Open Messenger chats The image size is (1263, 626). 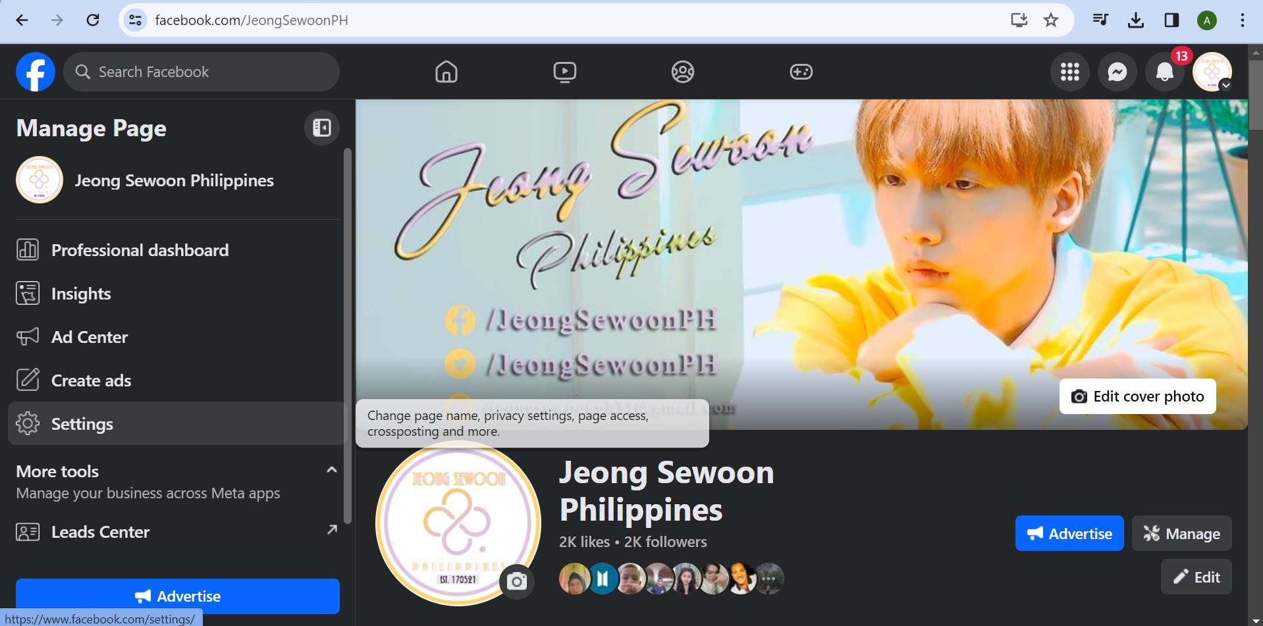pos(1117,72)
